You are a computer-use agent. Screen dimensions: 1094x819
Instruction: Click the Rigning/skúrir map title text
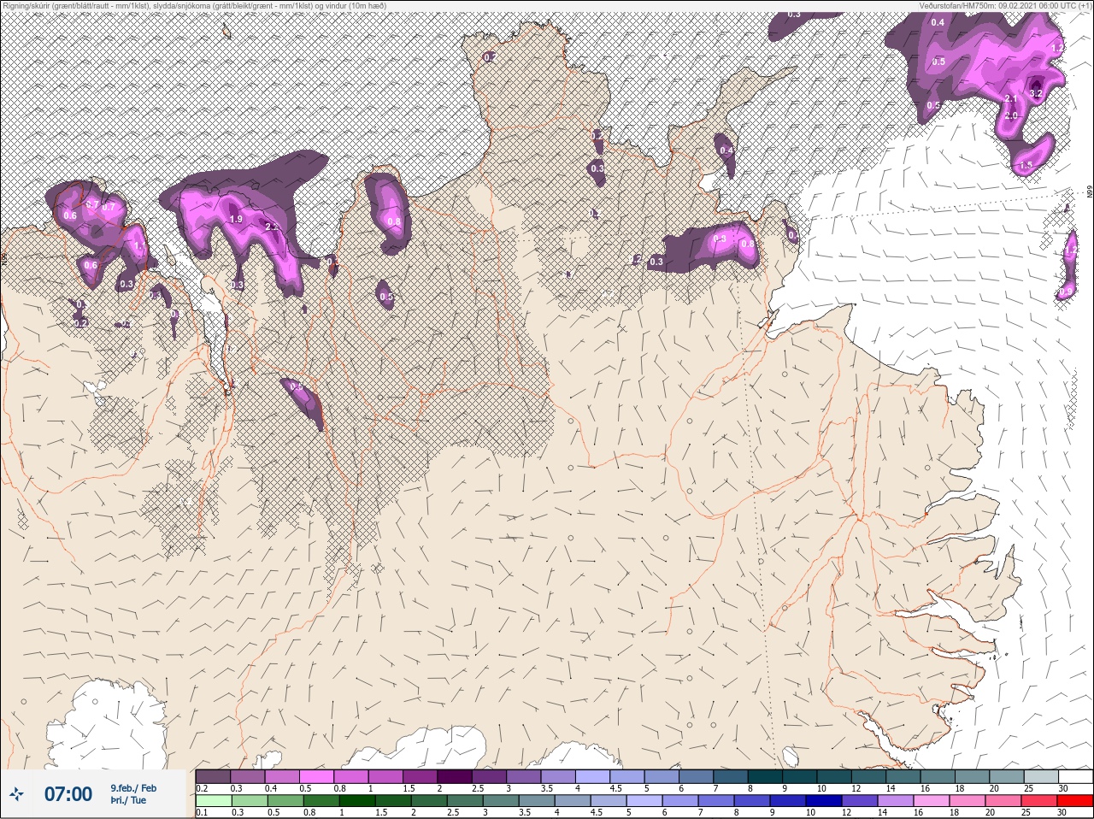point(194,6)
